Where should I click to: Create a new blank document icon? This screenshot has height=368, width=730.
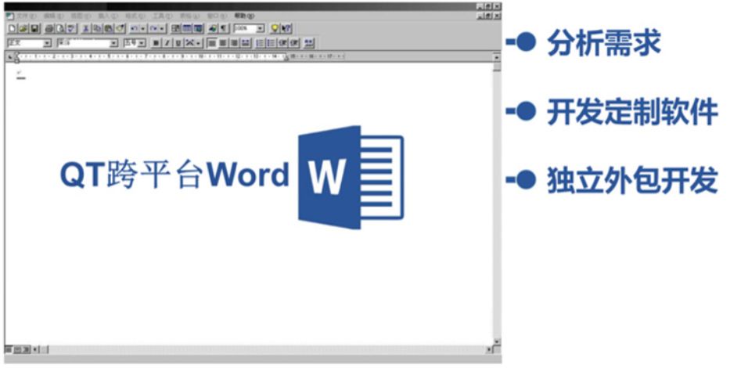coord(12,28)
